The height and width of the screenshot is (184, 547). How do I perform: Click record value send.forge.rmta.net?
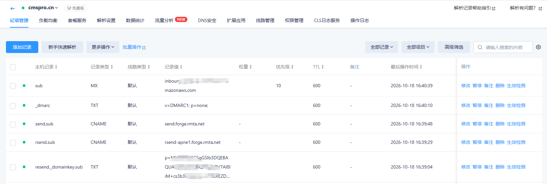point(184,124)
